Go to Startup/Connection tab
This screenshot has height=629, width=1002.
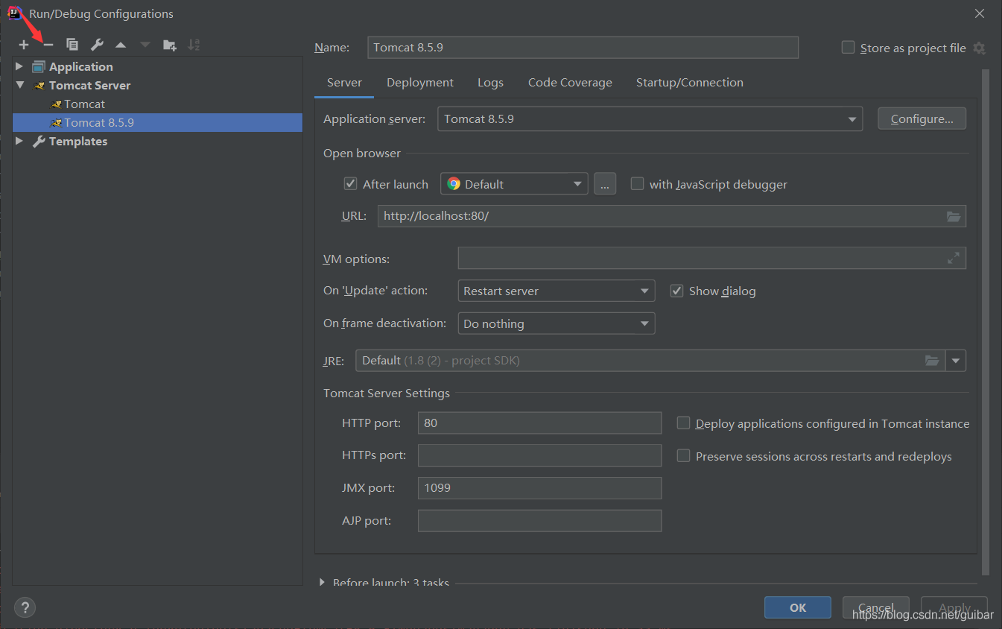click(x=690, y=83)
